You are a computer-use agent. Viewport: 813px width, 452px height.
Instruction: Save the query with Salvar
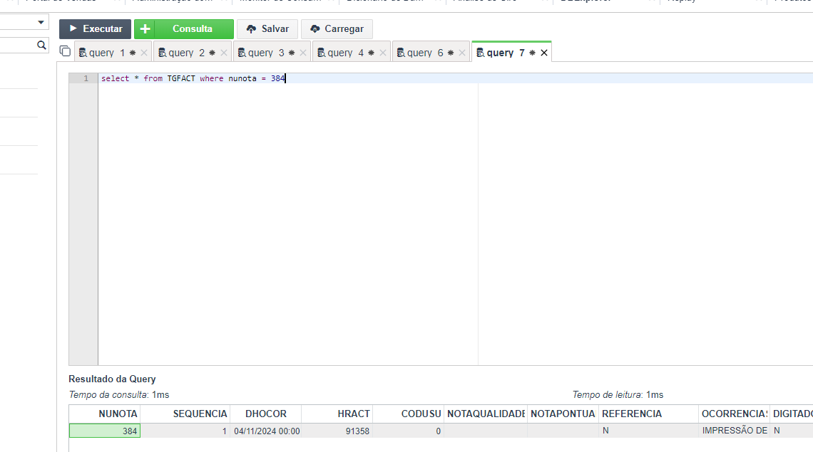tap(267, 29)
